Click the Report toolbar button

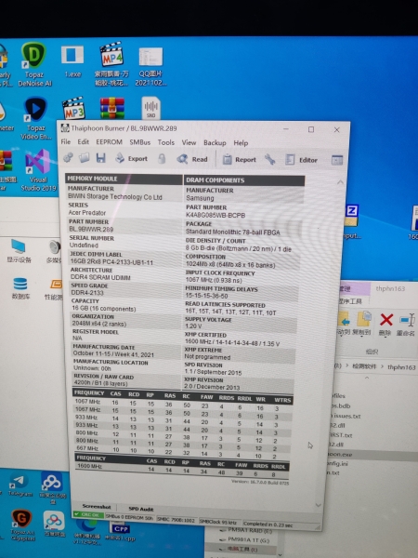(x=239, y=160)
